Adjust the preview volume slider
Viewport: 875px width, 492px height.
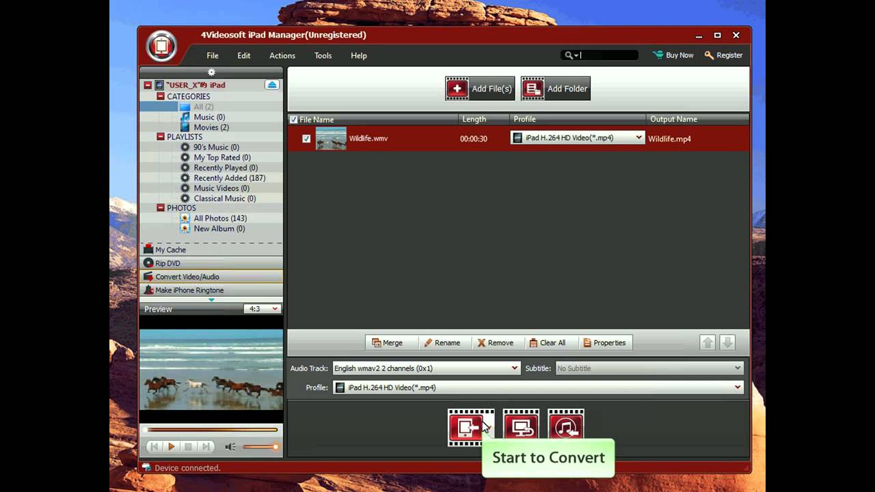coord(260,447)
